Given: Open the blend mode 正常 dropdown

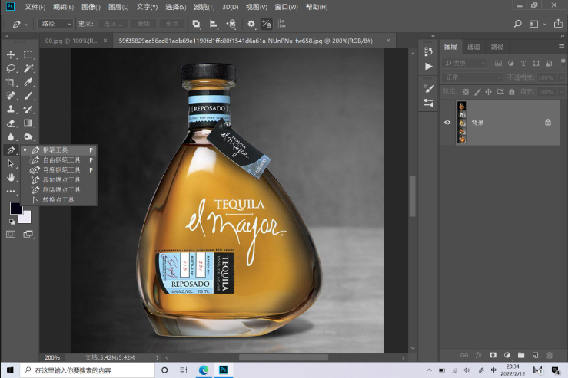Looking at the screenshot, I should (x=472, y=77).
